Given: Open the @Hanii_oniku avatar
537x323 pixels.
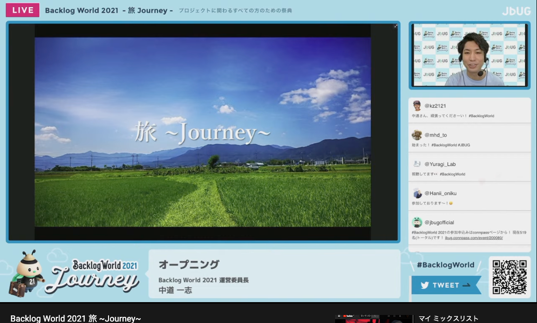Looking at the screenshot, I should (x=417, y=193).
